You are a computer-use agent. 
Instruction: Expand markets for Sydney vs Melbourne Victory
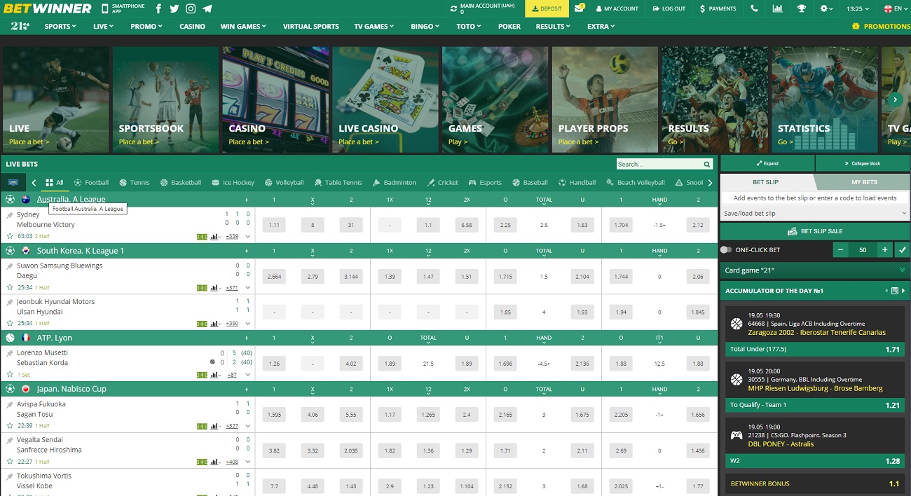coord(247,237)
